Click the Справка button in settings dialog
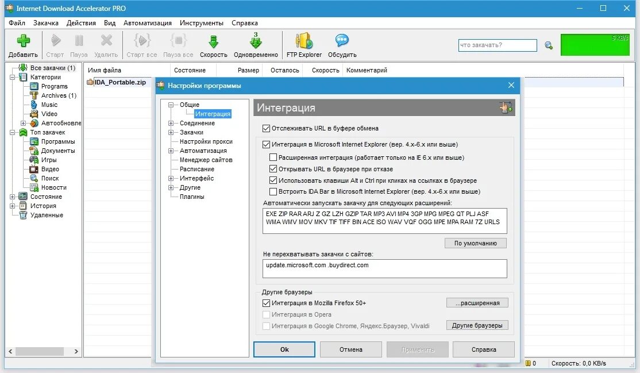The height and width of the screenshot is (373, 640). pos(484,349)
